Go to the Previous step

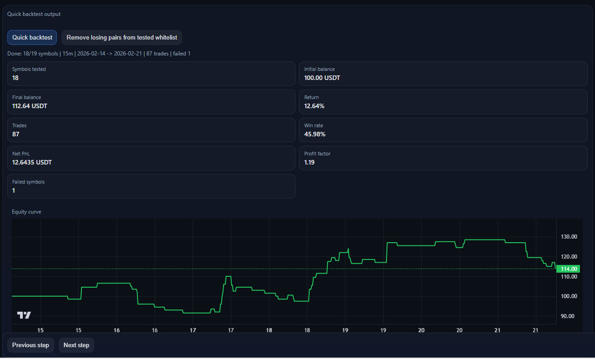[31, 345]
